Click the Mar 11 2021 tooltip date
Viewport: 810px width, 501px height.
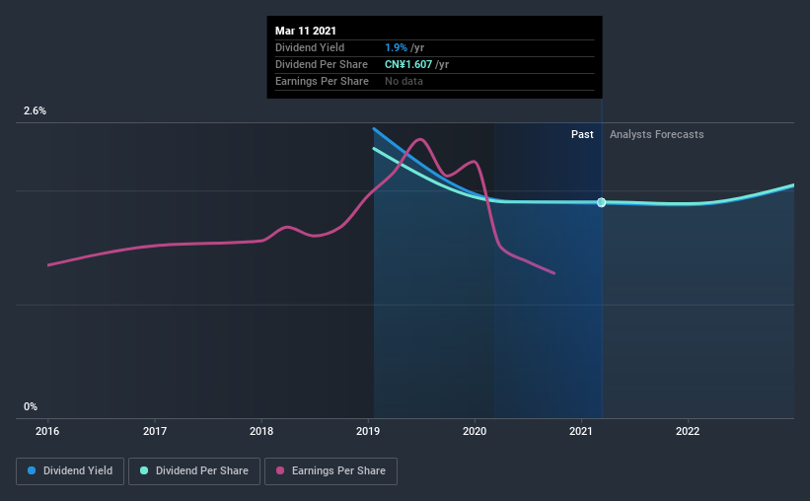(305, 31)
